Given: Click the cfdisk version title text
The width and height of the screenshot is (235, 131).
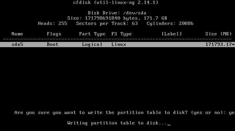Looking at the screenshot, I should [116, 3].
